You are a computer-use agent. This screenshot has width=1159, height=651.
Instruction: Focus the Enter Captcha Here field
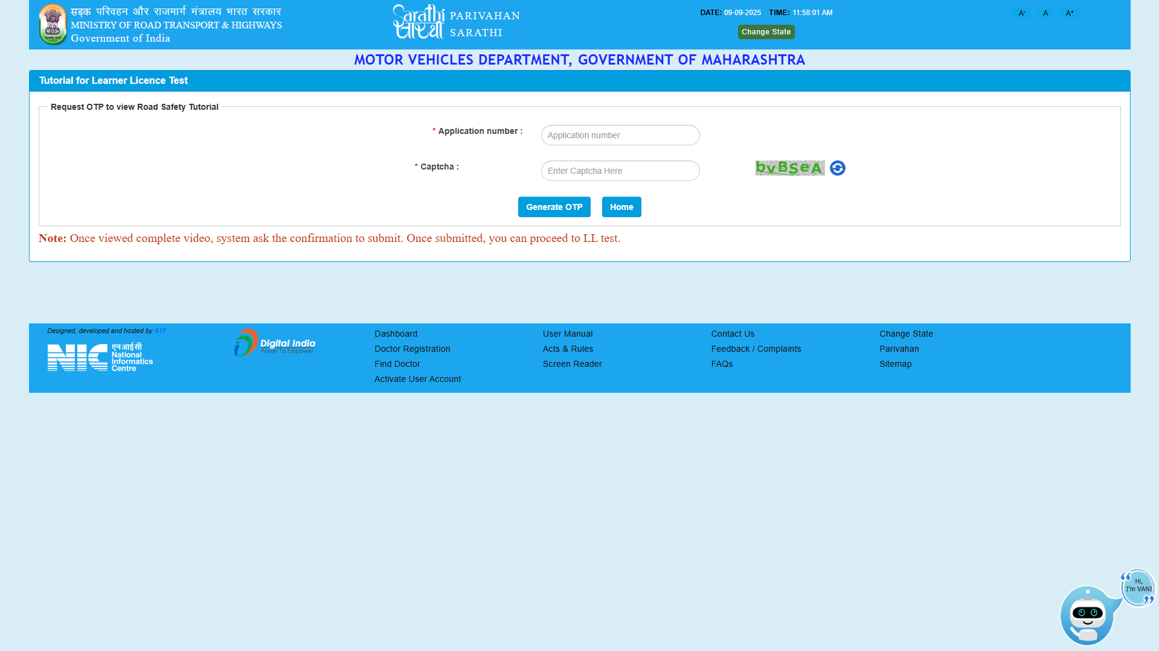click(x=620, y=171)
